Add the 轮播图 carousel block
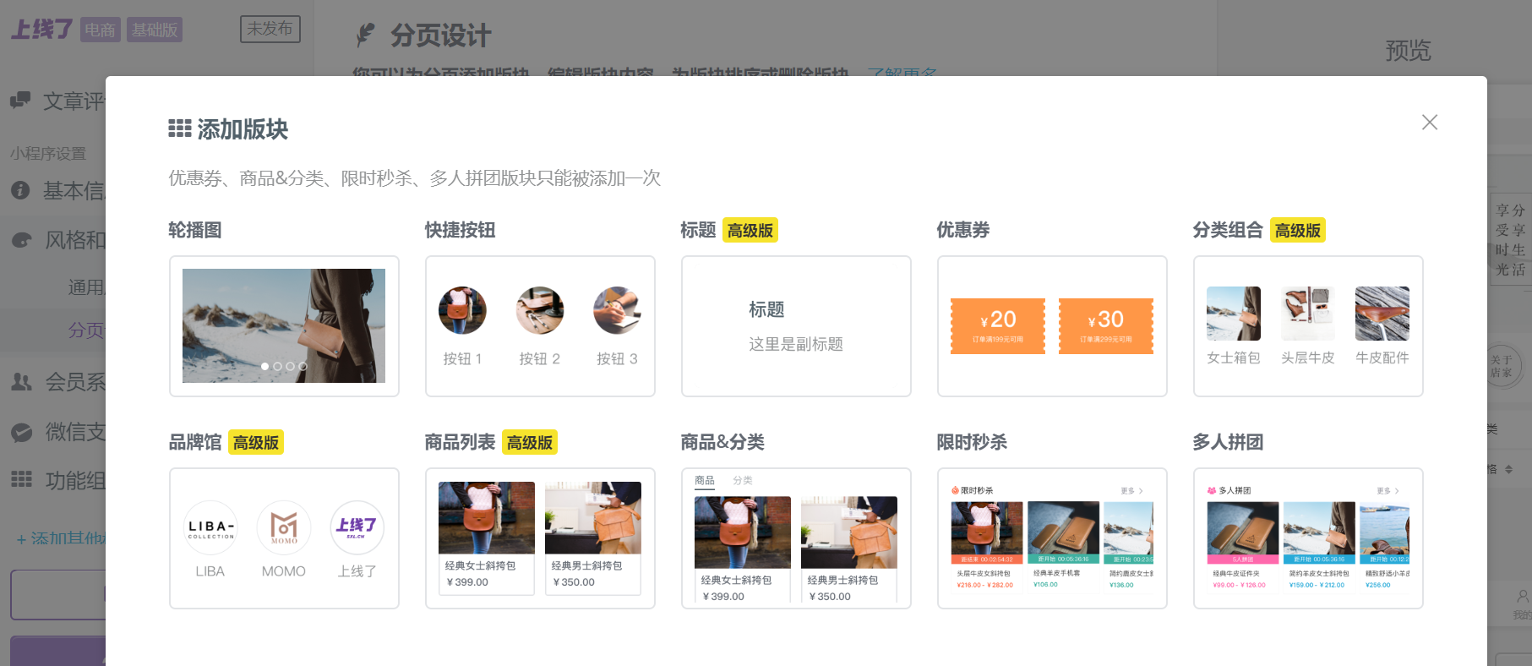The width and height of the screenshot is (1532, 666). [x=284, y=326]
